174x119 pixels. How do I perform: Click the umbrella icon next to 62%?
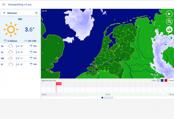coord(31,58)
